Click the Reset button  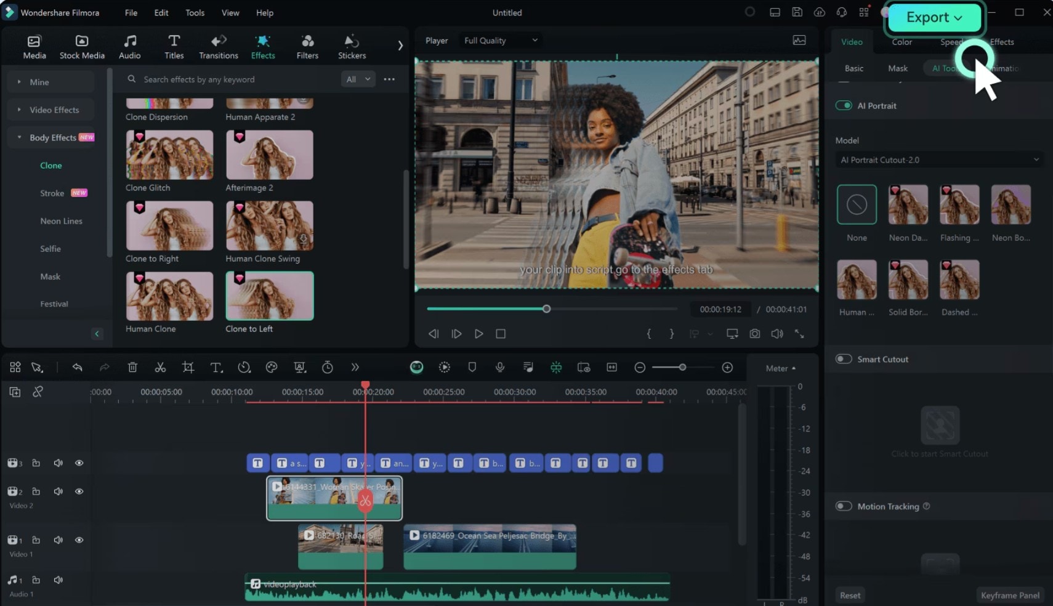[850, 595]
